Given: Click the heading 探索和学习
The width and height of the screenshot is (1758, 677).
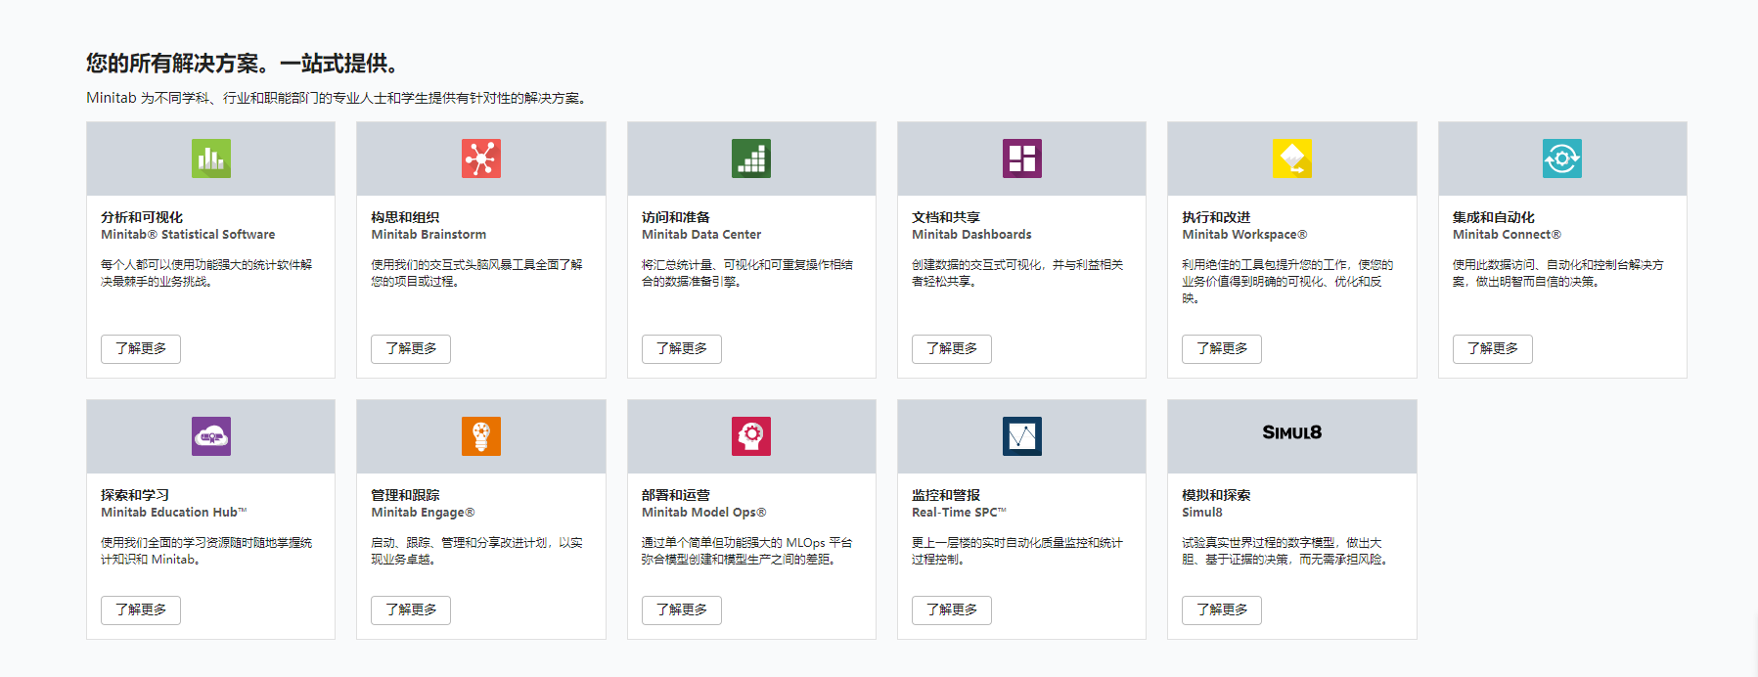Looking at the screenshot, I should 135,495.
